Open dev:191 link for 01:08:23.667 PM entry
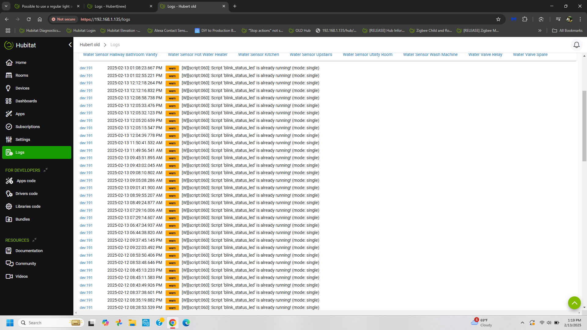Screen dimensions: 587x330 tap(86, 68)
